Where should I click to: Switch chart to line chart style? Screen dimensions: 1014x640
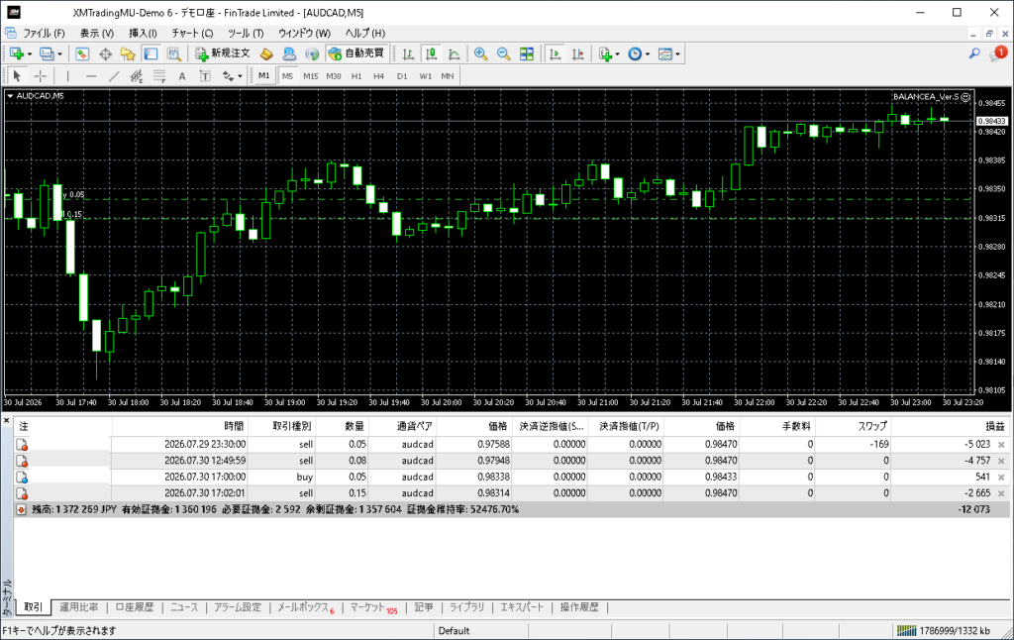454,53
